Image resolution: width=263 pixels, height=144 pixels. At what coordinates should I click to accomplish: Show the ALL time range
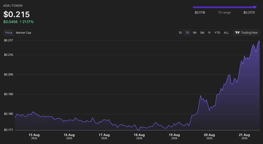pos(226,33)
